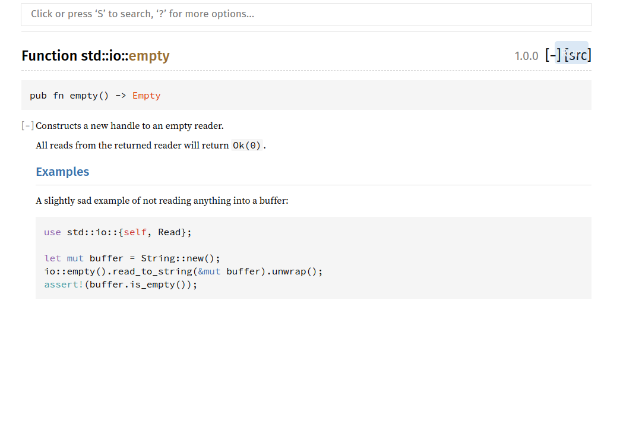Click the 'io' module path in heading
This screenshot has height=436, width=620.
[115, 56]
